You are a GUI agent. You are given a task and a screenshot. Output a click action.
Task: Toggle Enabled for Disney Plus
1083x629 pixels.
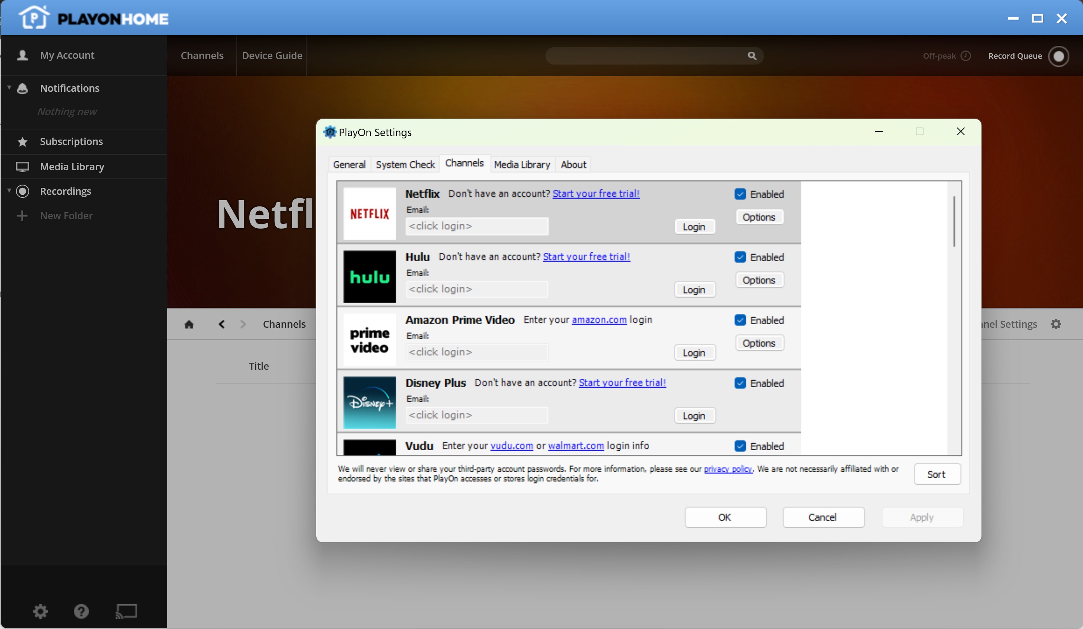740,383
